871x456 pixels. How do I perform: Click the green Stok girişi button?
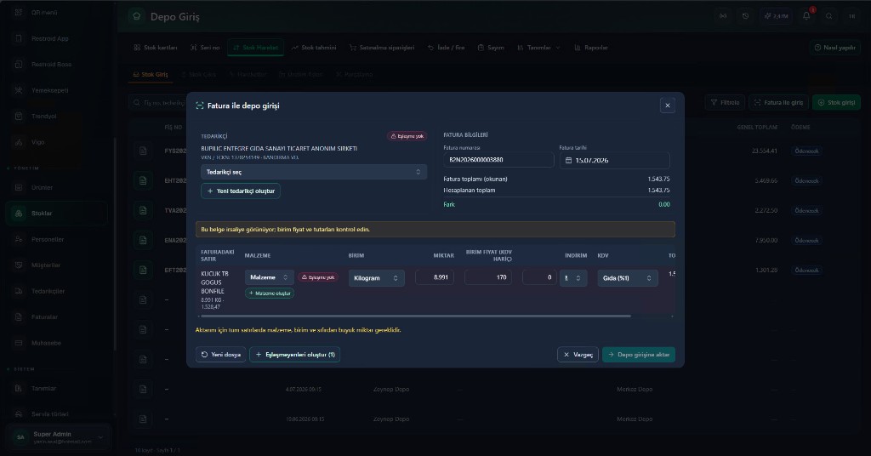tap(836, 103)
